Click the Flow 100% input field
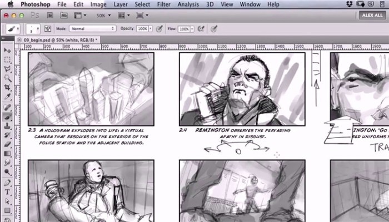 tap(184, 29)
